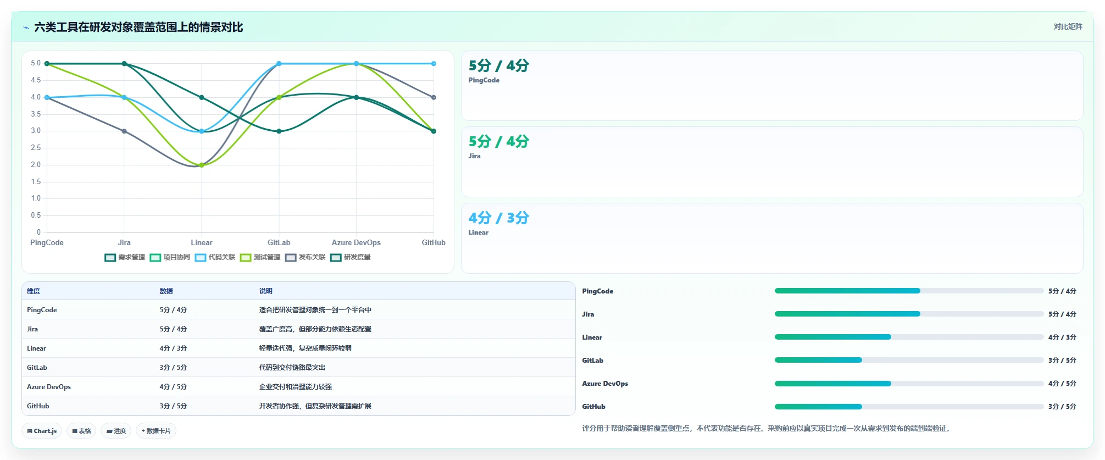Screen dimensions: 1105x460
Task: Hide the 代码关联 legend series
Action: tap(215, 257)
